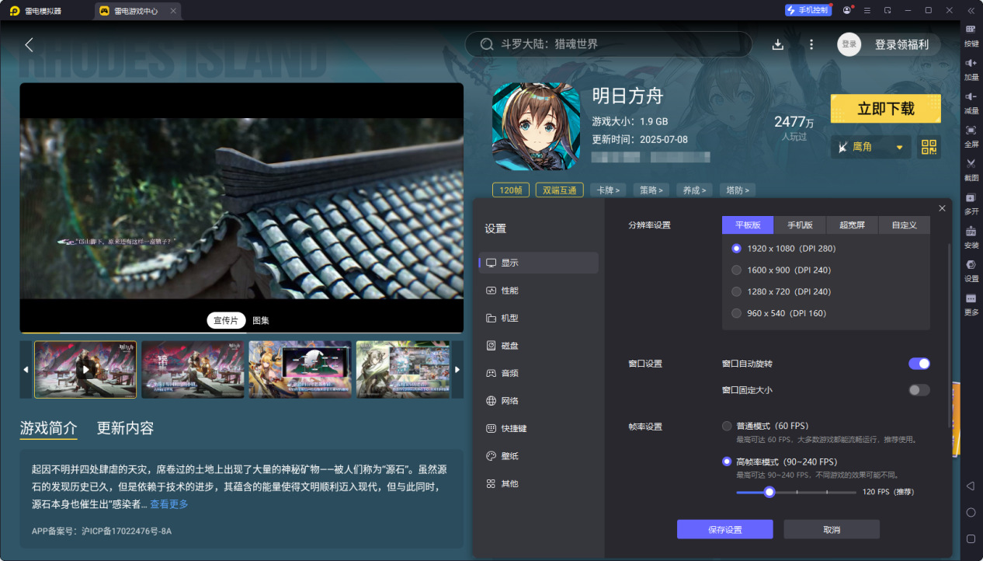Switch to the 更新内容 tab

click(124, 428)
